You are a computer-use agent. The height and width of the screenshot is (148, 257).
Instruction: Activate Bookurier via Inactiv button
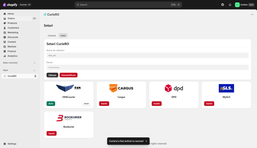[51, 133]
